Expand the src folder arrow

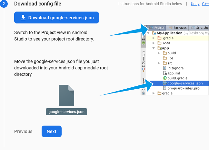point(159,63)
